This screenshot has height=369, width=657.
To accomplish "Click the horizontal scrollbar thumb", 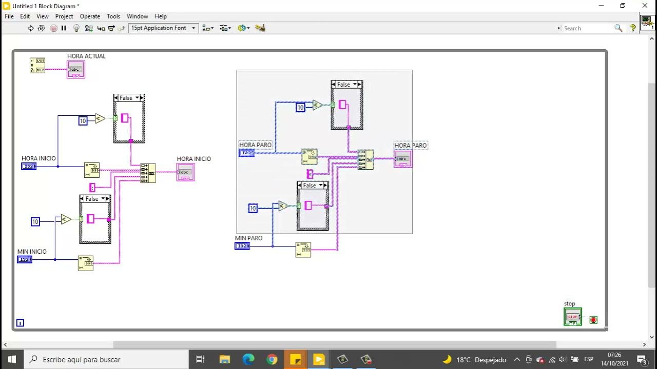I will 335,345.
